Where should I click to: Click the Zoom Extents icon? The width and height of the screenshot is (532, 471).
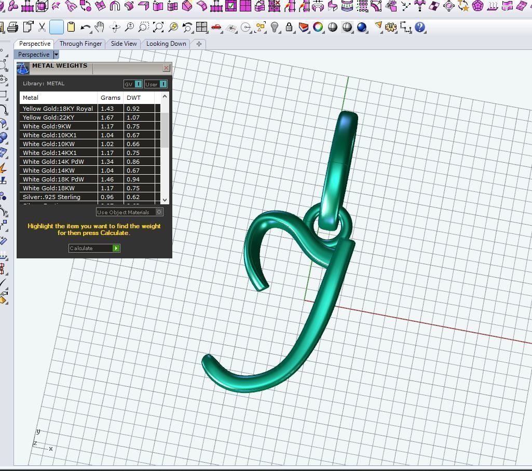(158, 27)
